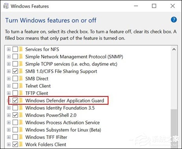Expand the SMB 1.0/CIFS File Sharing Support node

tap(9, 71)
